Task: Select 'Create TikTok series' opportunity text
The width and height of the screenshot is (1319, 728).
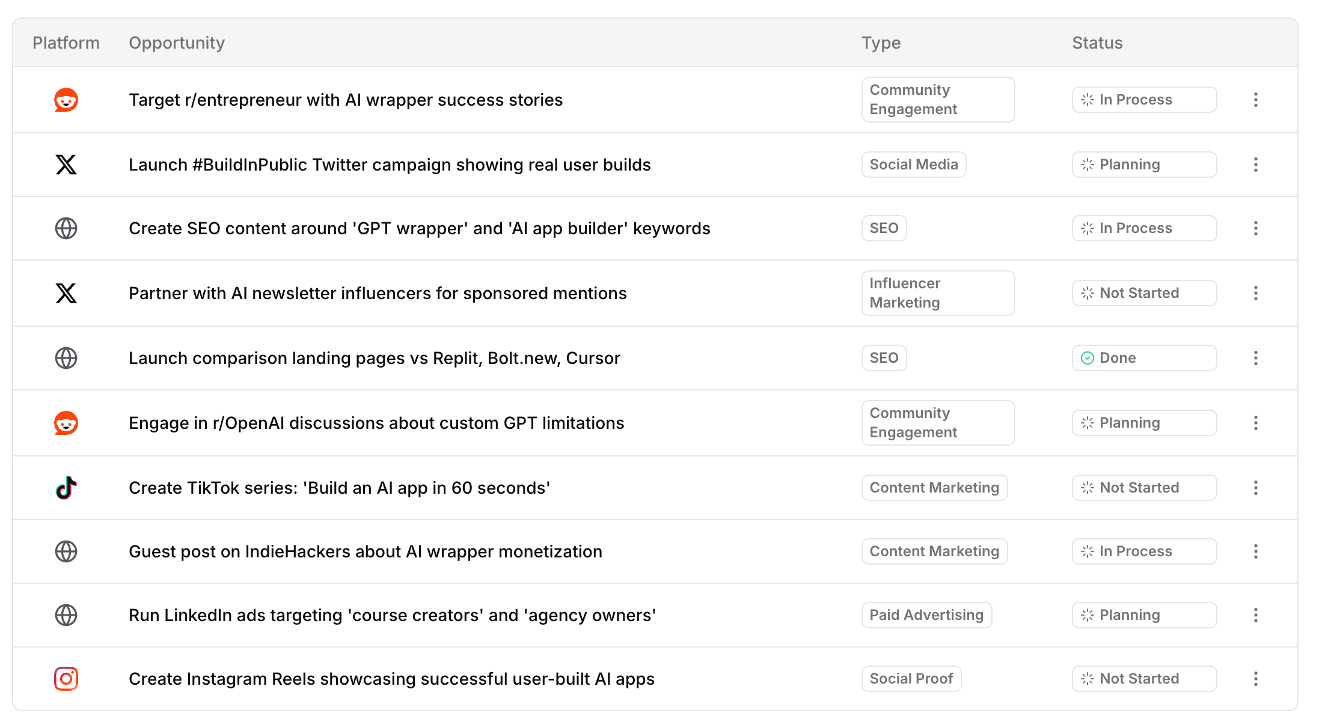Action: [340, 488]
